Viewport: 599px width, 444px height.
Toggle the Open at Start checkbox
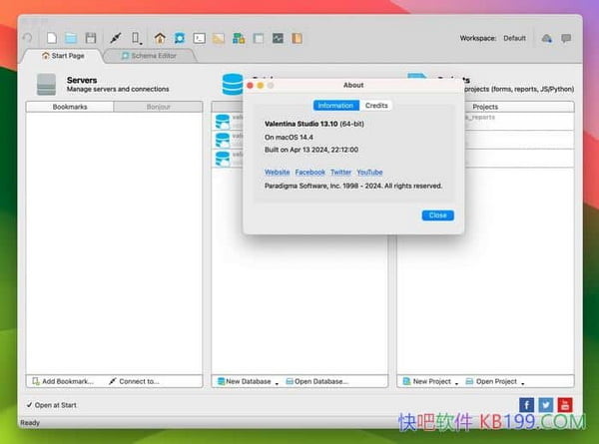tap(29, 405)
